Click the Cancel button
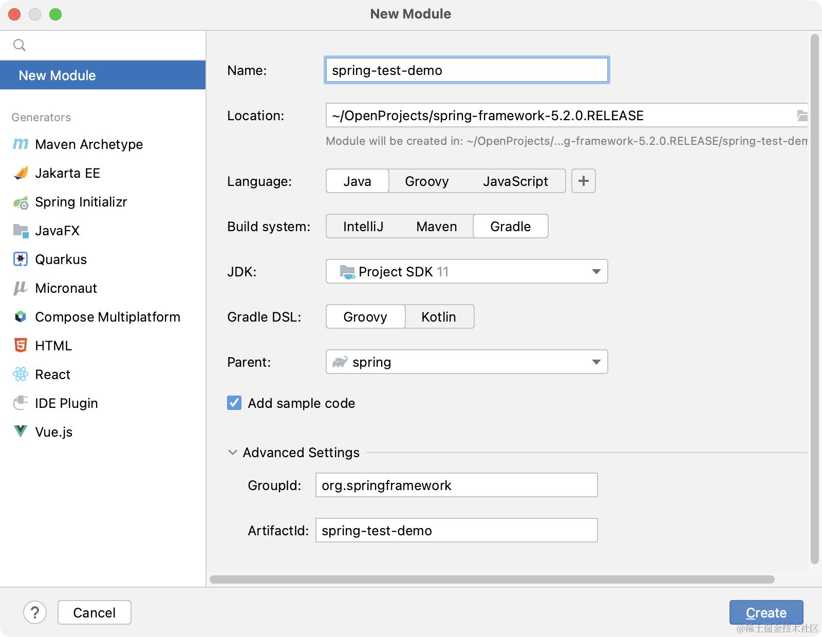The image size is (822, 637). (94, 612)
